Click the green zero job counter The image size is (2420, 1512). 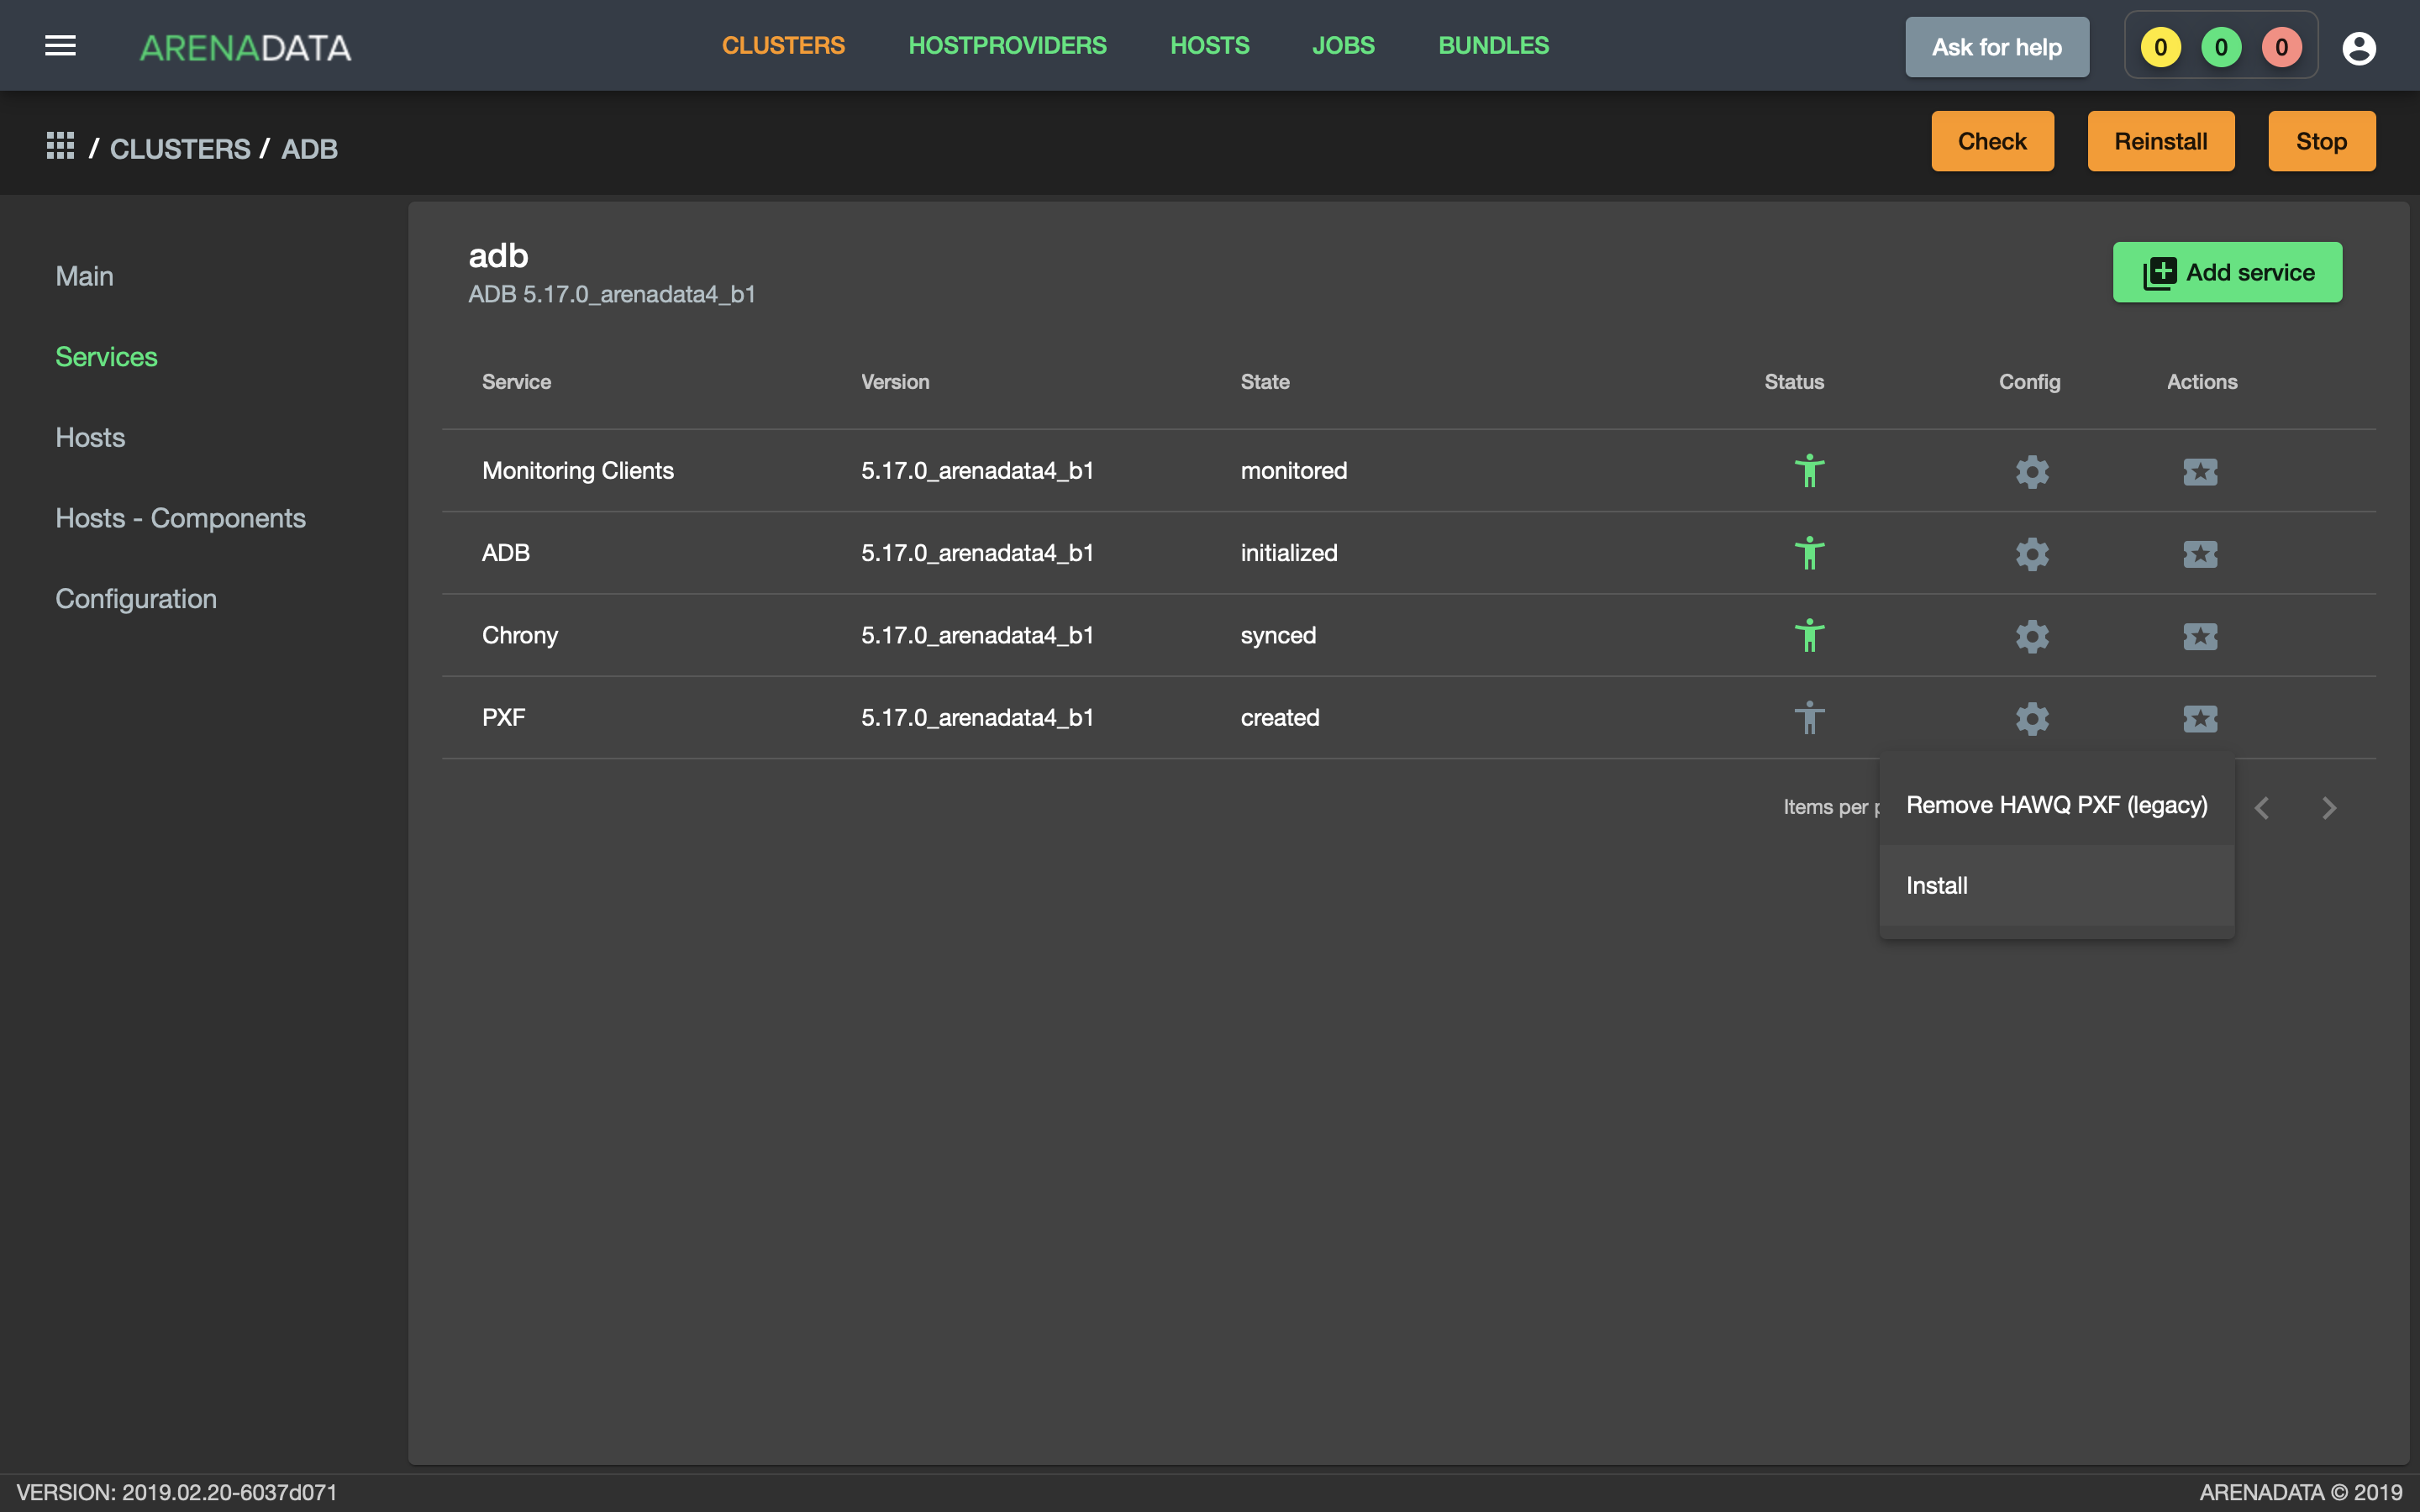tap(2220, 47)
